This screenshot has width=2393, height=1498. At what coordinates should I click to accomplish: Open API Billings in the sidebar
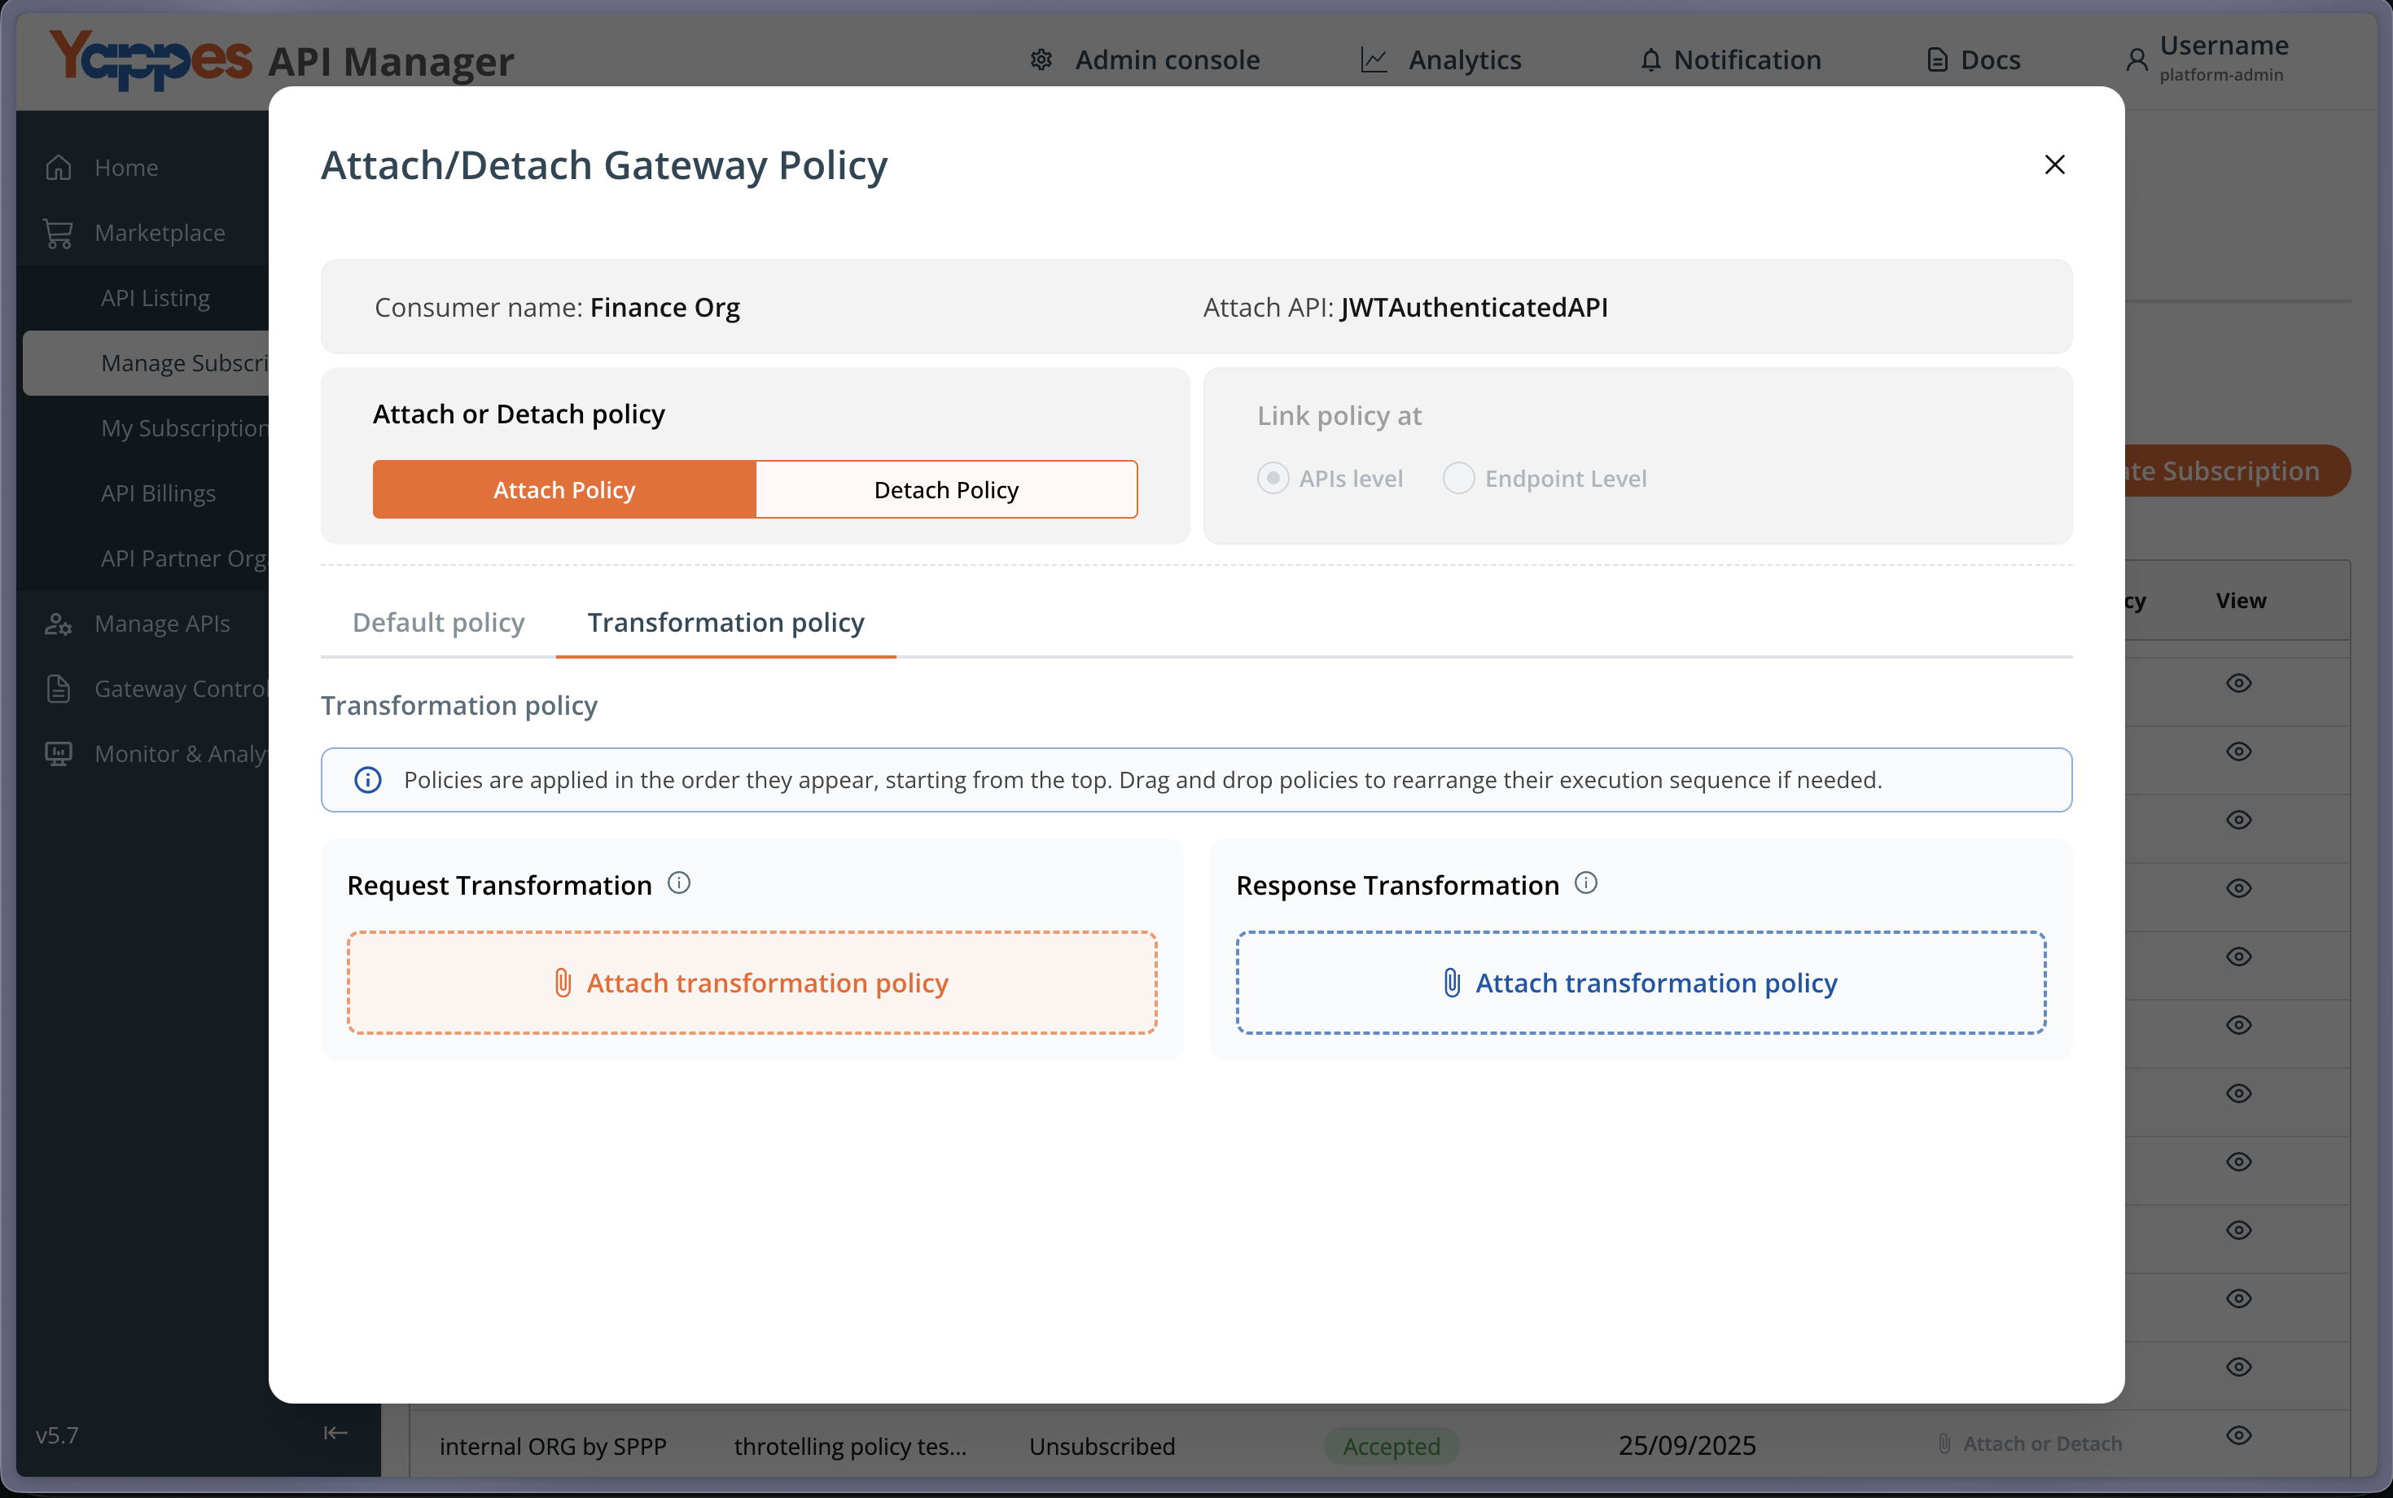(157, 493)
